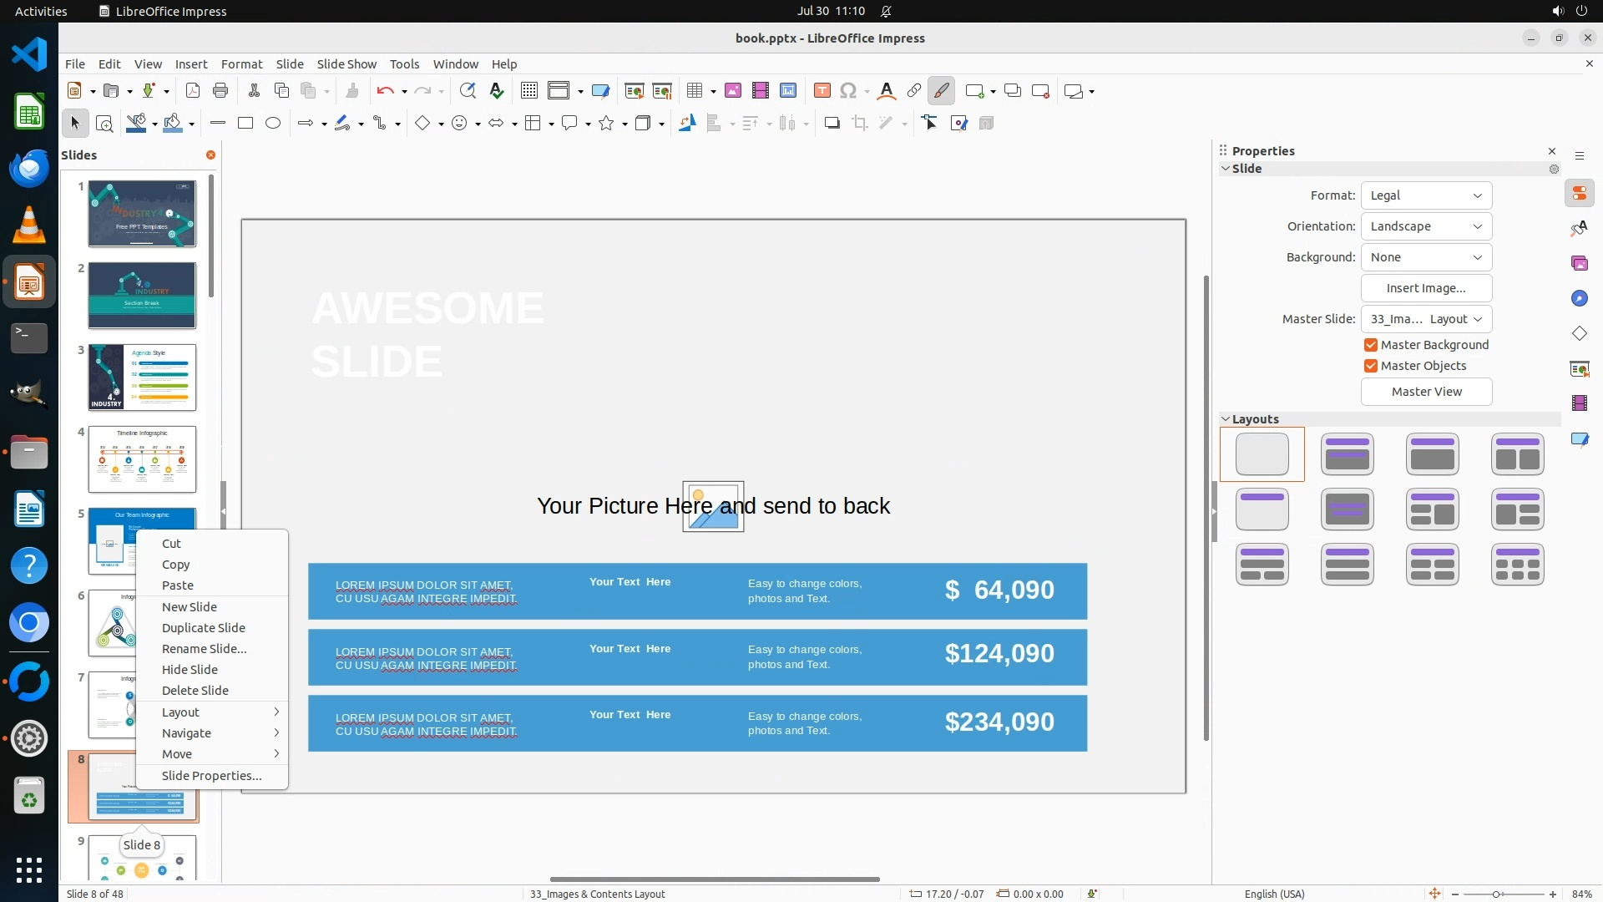
Task: Toggle the Shadow toolbar button
Action: tap(832, 124)
